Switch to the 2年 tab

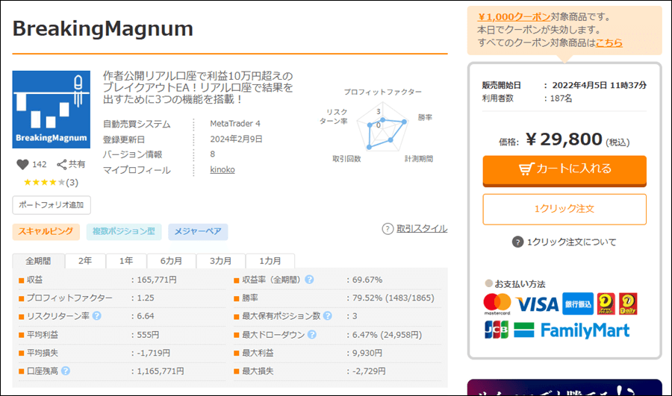click(85, 261)
